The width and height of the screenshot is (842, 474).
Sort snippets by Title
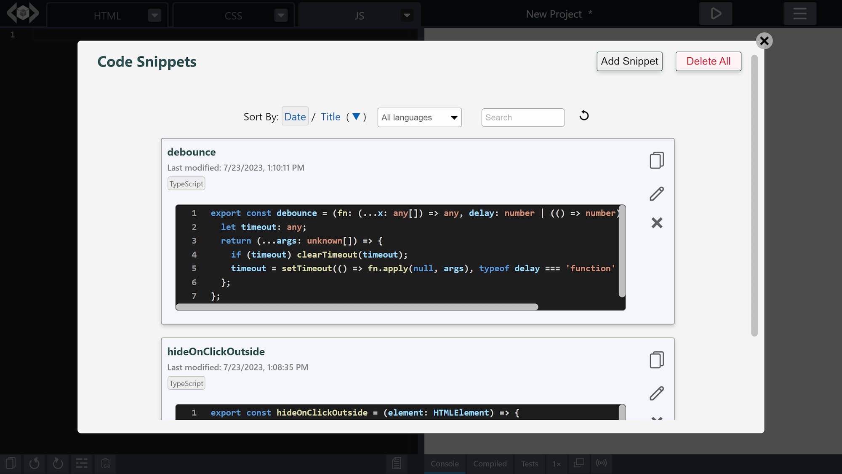330,117
